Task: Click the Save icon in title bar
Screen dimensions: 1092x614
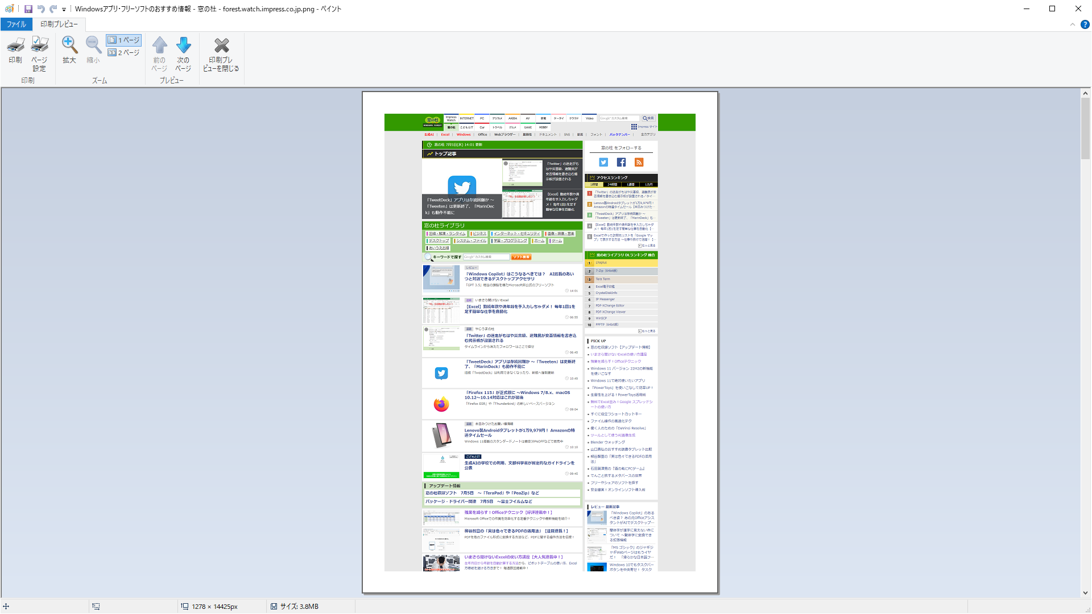Action: [x=28, y=9]
